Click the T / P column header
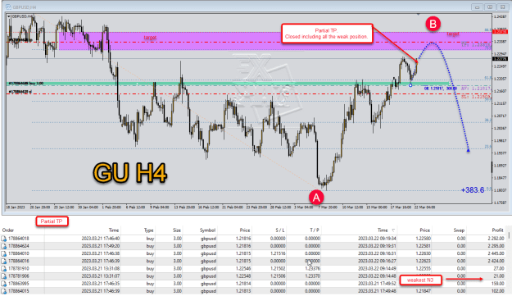Screen dimensions: 512x296 coord(314,230)
